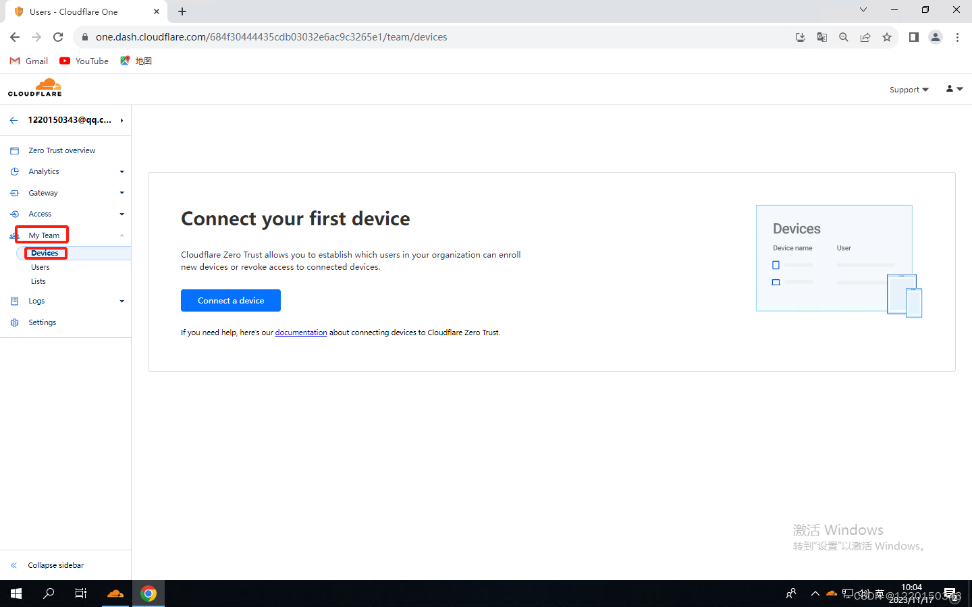Click the Analytics pie chart icon
Image resolution: width=972 pixels, height=607 pixels.
(x=14, y=171)
